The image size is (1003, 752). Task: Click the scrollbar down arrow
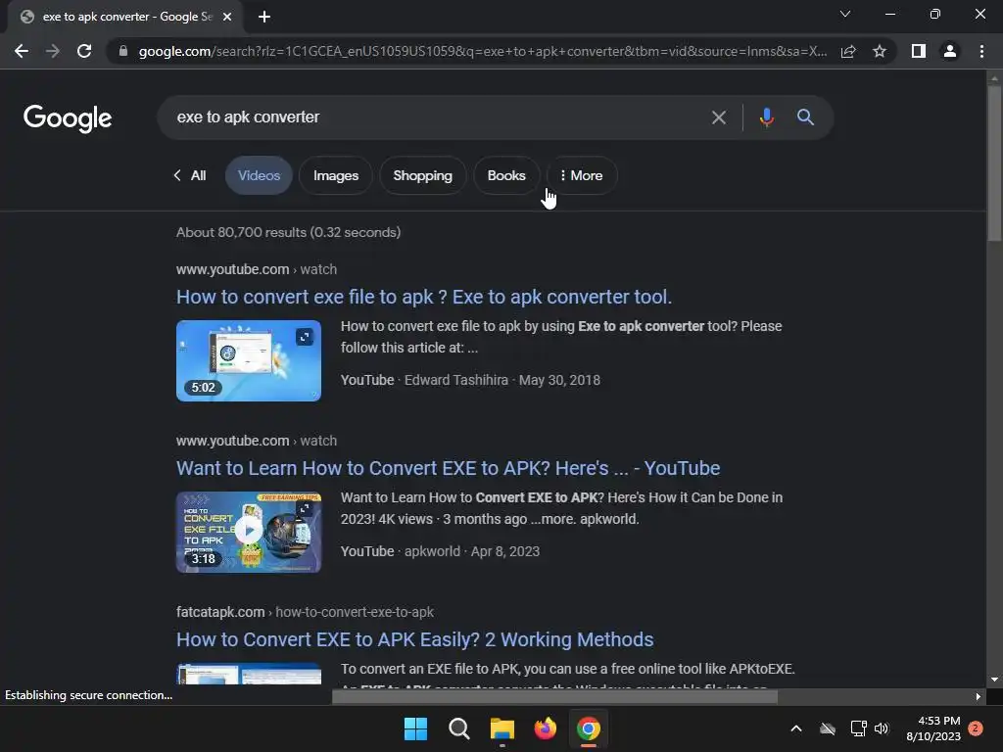993,680
